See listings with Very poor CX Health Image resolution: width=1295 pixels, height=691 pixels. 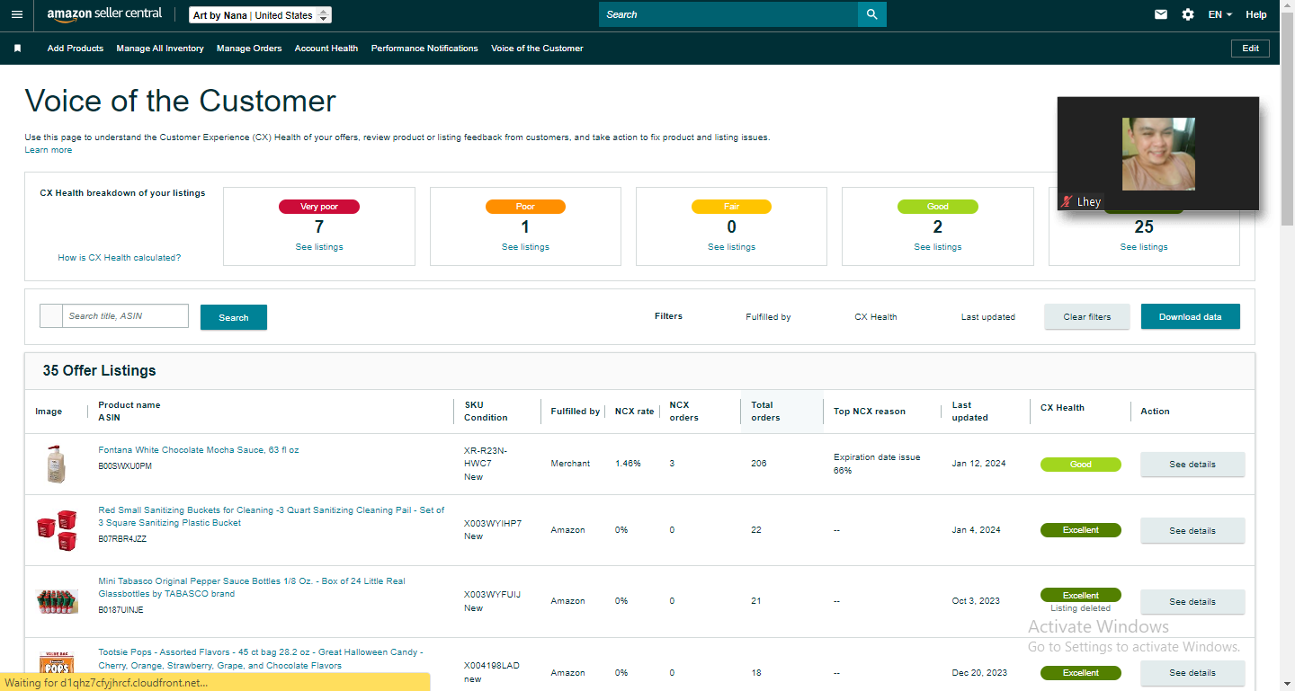319,247
